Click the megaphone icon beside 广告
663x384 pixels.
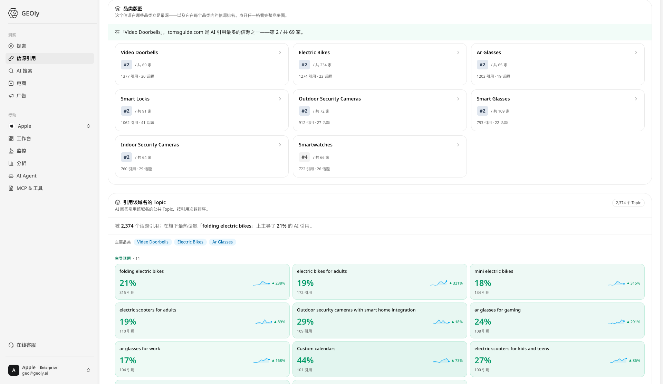coord(11,96)
